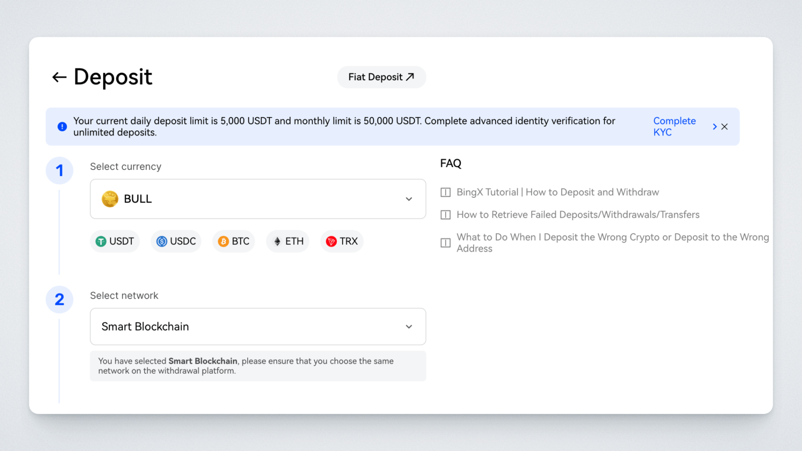
Task: Click the back arrow beside Deposit
Action: coord(59,77)
